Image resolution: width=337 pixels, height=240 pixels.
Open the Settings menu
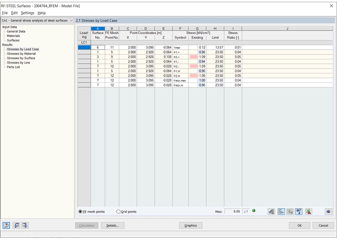coord(27,13)
